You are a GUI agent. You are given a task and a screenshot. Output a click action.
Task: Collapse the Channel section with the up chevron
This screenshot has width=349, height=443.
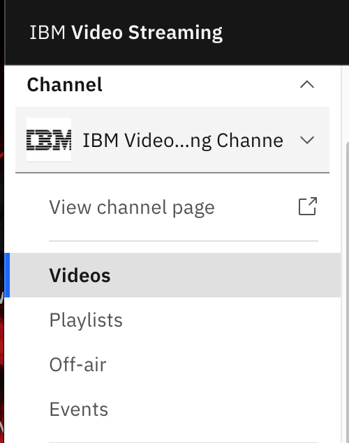[x=307, y=84]
